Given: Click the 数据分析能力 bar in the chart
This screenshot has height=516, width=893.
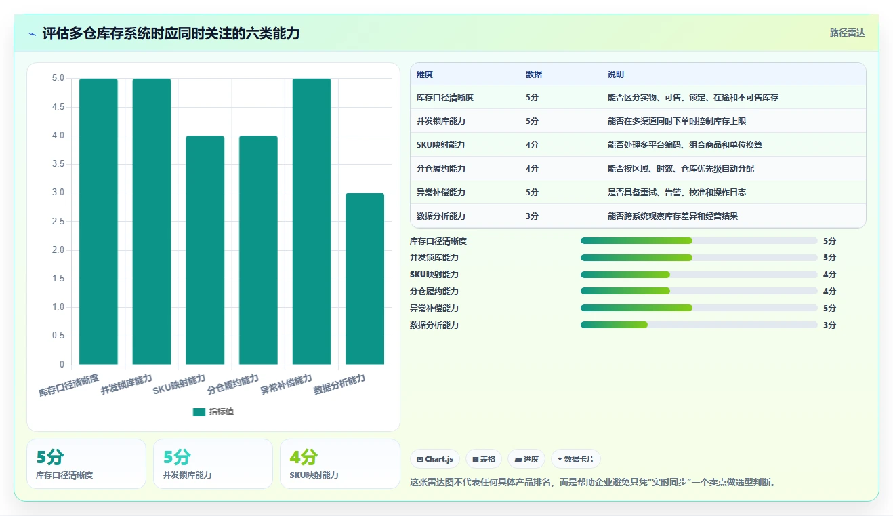Looking at the screenshot, I should click(365, 279).
